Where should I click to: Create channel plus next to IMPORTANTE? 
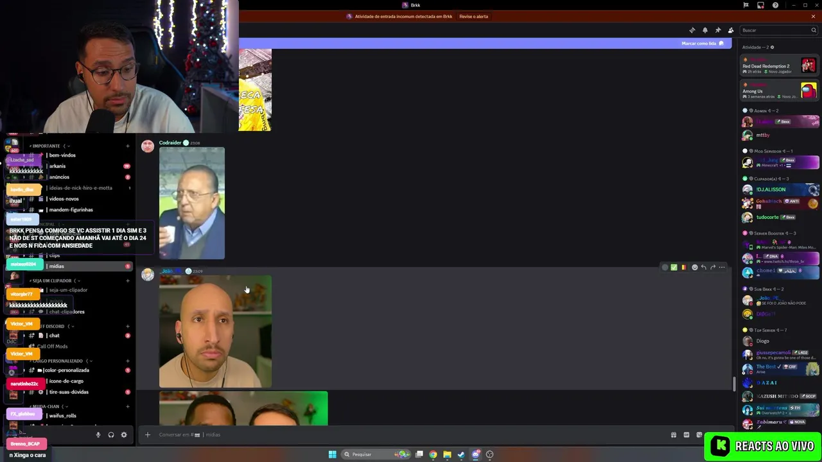(x=127, y=146)
